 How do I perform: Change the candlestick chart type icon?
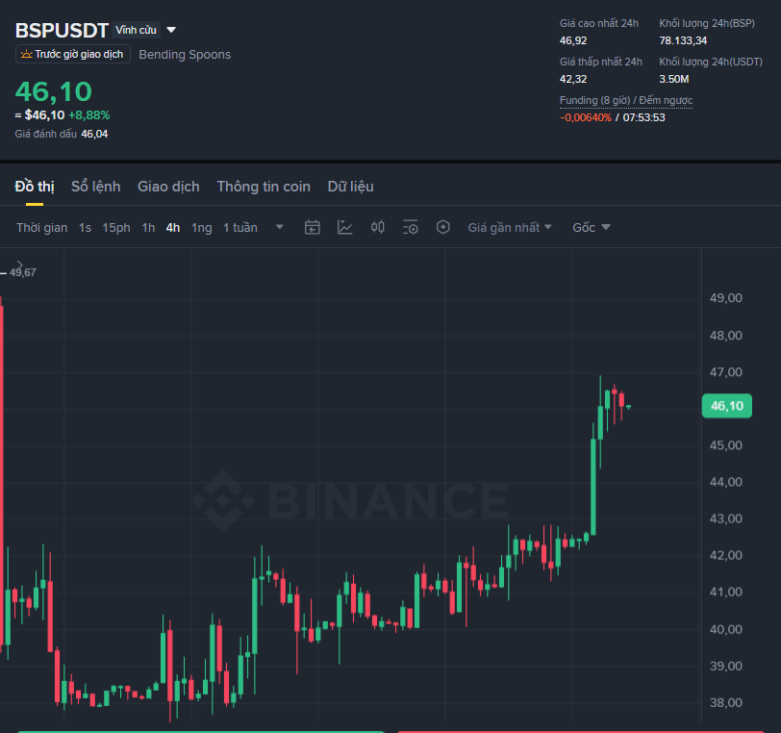[x=378, y=228]
